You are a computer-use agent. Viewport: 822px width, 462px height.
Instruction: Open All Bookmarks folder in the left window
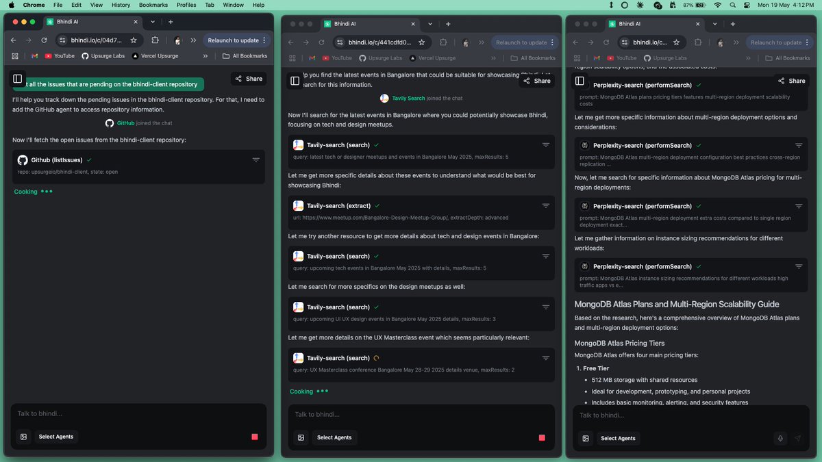(x=245, y=56)
